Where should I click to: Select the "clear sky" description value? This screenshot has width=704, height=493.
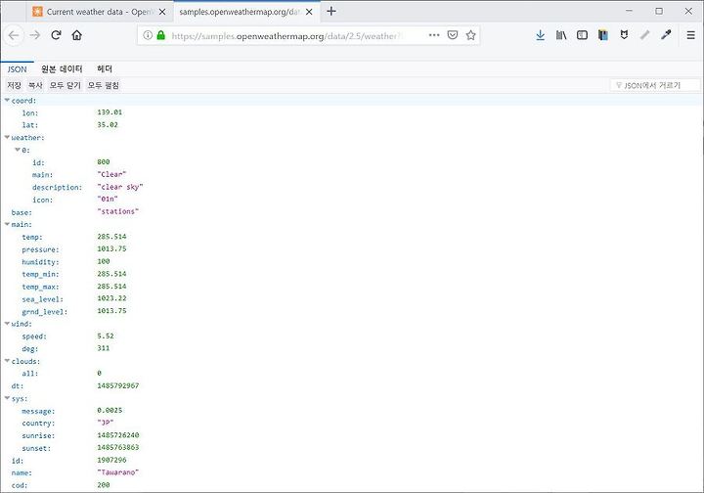coord(120,187)
